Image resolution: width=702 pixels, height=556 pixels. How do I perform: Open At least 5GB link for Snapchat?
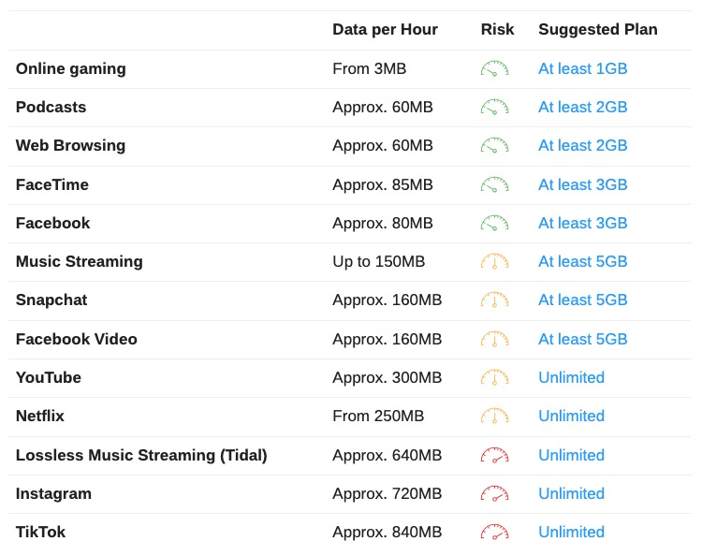point(582,300)
